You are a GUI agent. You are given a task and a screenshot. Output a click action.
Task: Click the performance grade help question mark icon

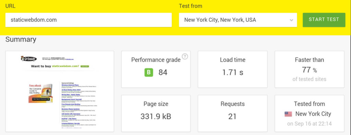click(x=185, y=57)
